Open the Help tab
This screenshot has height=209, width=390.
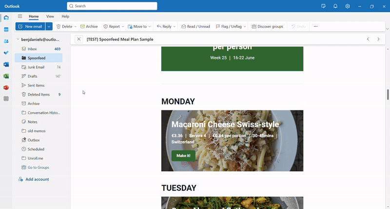click(65, 17)
